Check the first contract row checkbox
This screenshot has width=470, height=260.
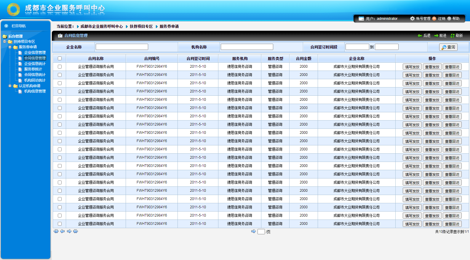[x=60, y=67]
